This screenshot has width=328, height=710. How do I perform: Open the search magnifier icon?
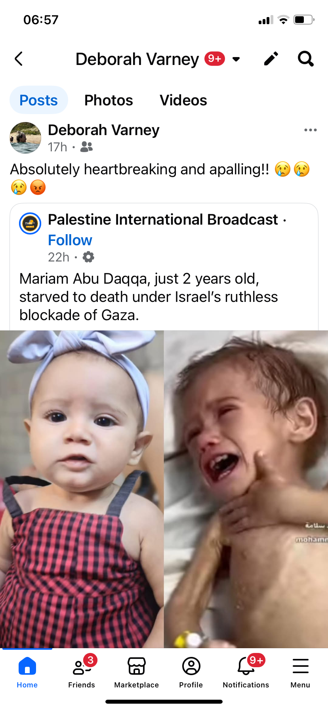[306, 59]
